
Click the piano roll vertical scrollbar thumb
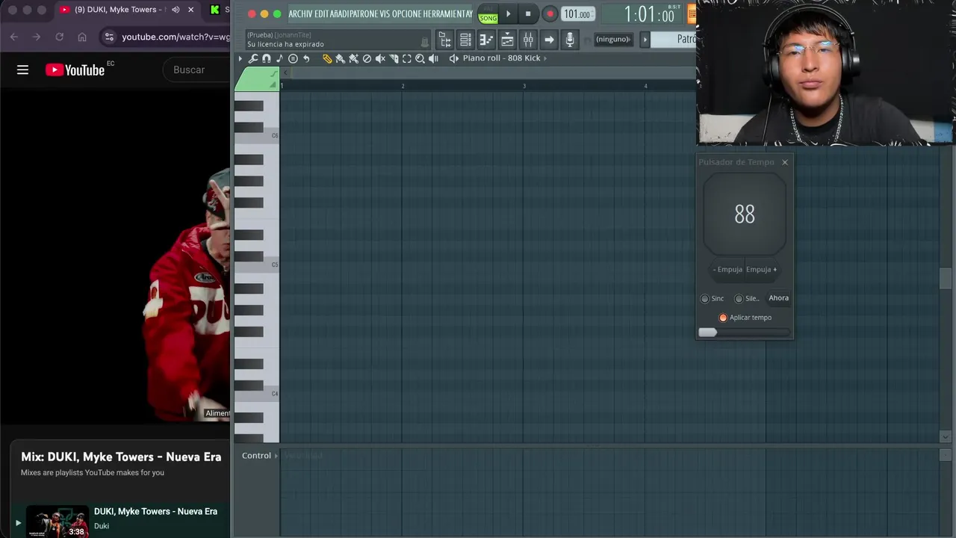click(x=946, y=278)
